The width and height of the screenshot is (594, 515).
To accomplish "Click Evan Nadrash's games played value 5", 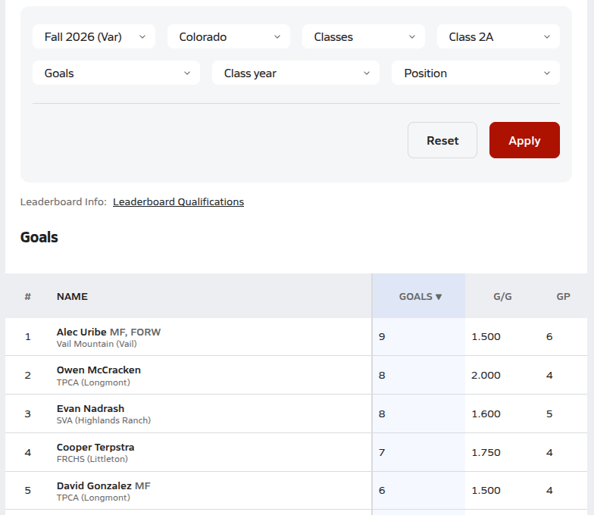I will (x=549, y=414).
